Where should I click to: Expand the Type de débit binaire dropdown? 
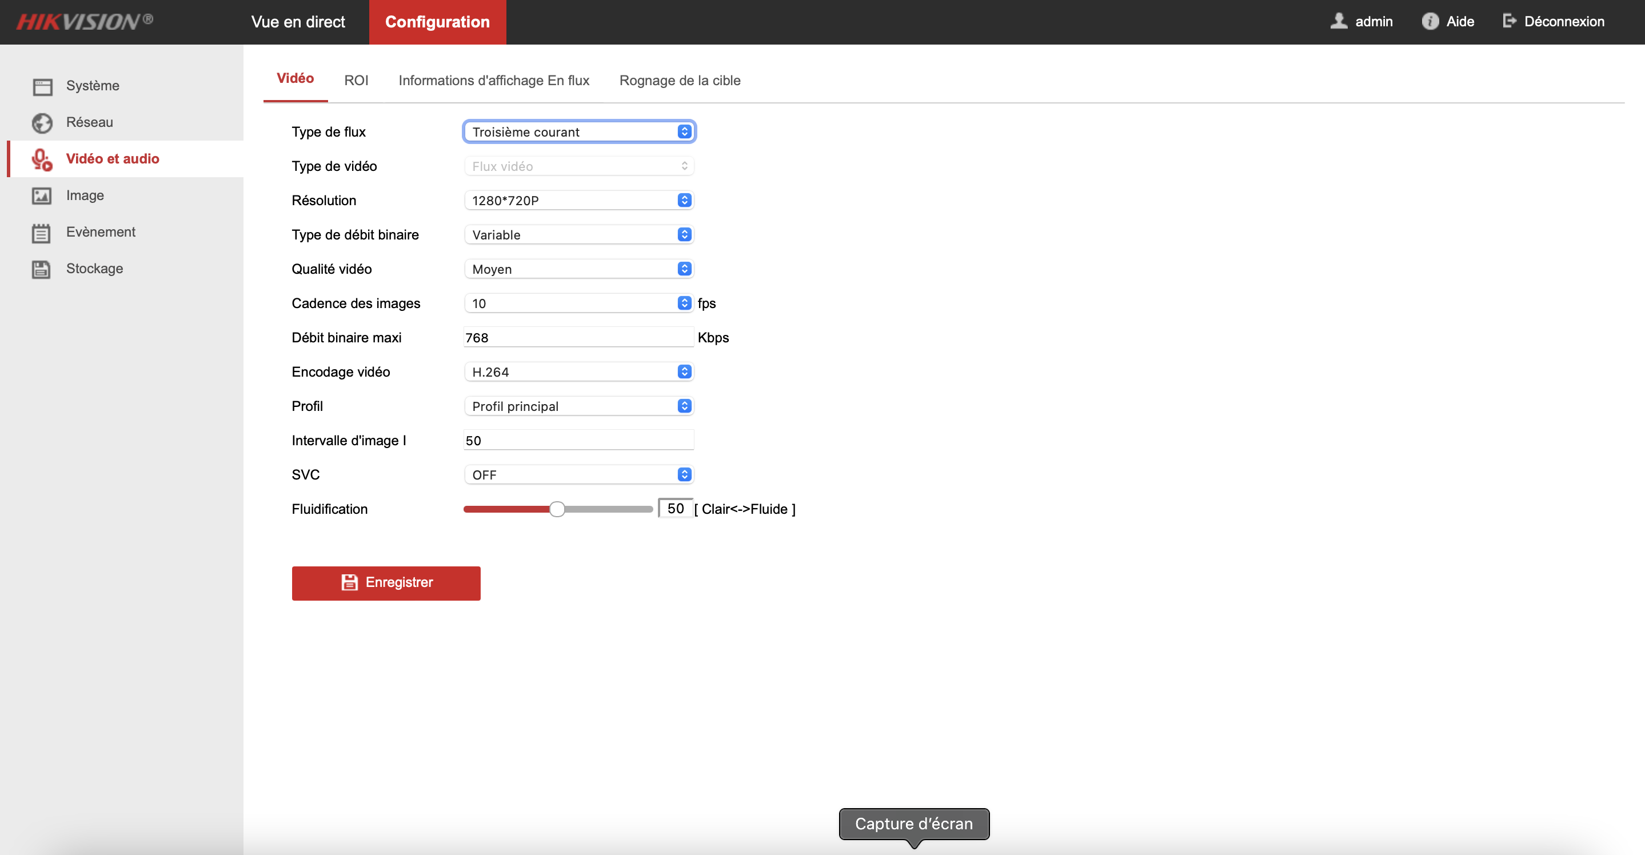683,234
